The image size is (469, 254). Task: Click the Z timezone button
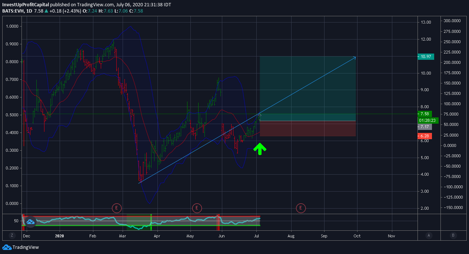tap(12, 236)
